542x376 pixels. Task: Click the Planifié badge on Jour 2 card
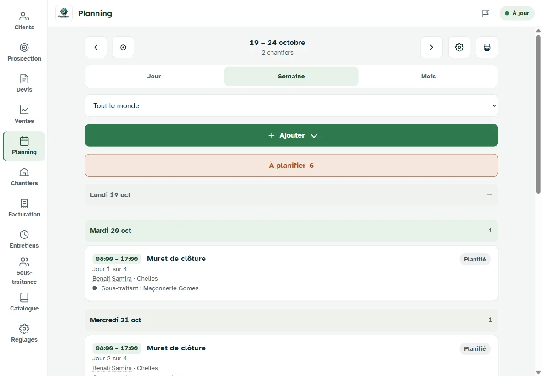[x=475, y=349]
